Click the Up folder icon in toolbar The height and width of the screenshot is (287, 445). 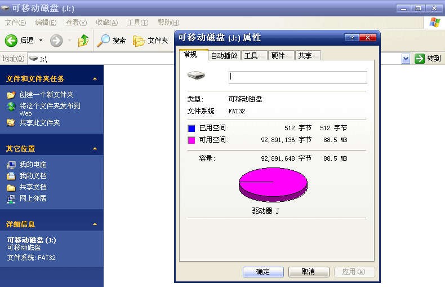[83, 41]
